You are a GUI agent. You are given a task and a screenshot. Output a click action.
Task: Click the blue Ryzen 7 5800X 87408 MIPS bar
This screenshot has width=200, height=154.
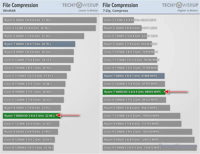coord(134,76)
